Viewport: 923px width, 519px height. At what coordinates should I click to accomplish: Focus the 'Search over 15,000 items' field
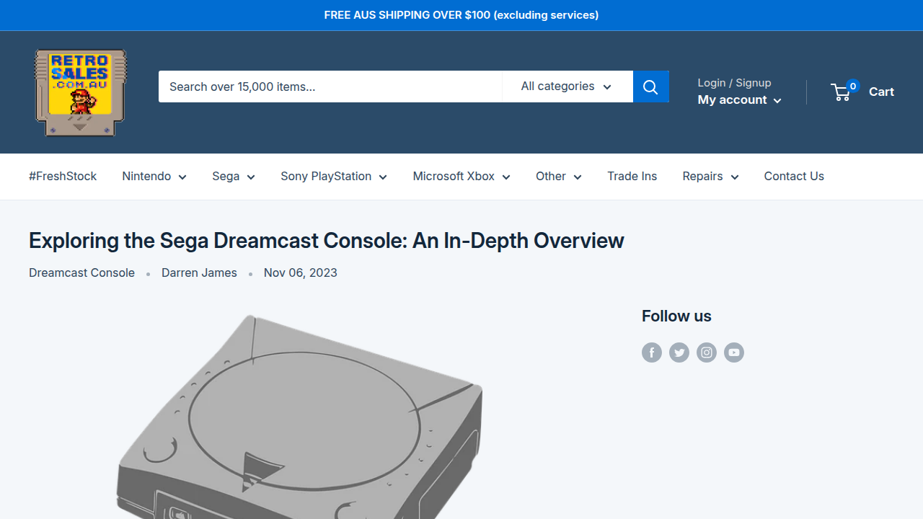tap(330, 86)
